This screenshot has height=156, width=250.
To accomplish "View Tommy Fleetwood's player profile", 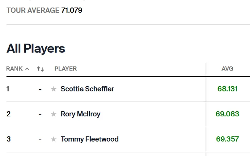I will tap(89, 139).
